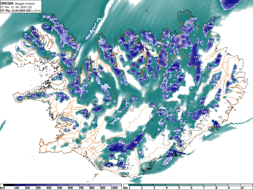Image resolution: width=253 pixels, height=190 pixels.
Task: Click the visibility value '129'
Action: [x=181, y=77]
